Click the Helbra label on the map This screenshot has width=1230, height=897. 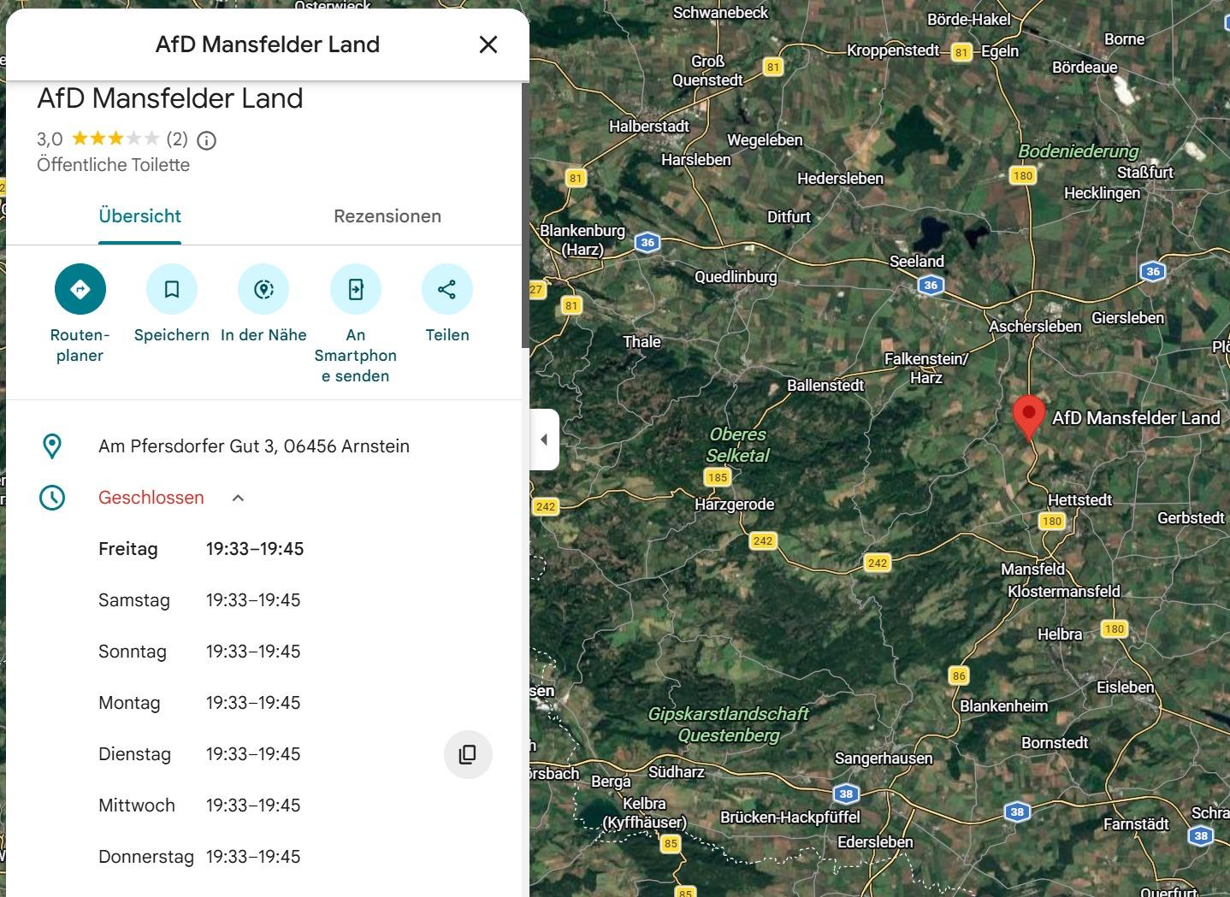[1060, 634]
